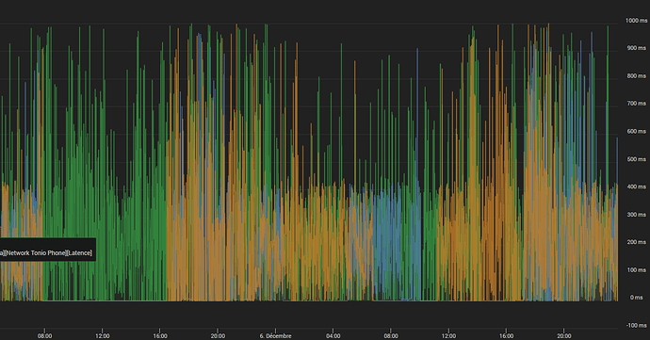
Task: Select the 400 ms axis label
Action: (637, 186)
